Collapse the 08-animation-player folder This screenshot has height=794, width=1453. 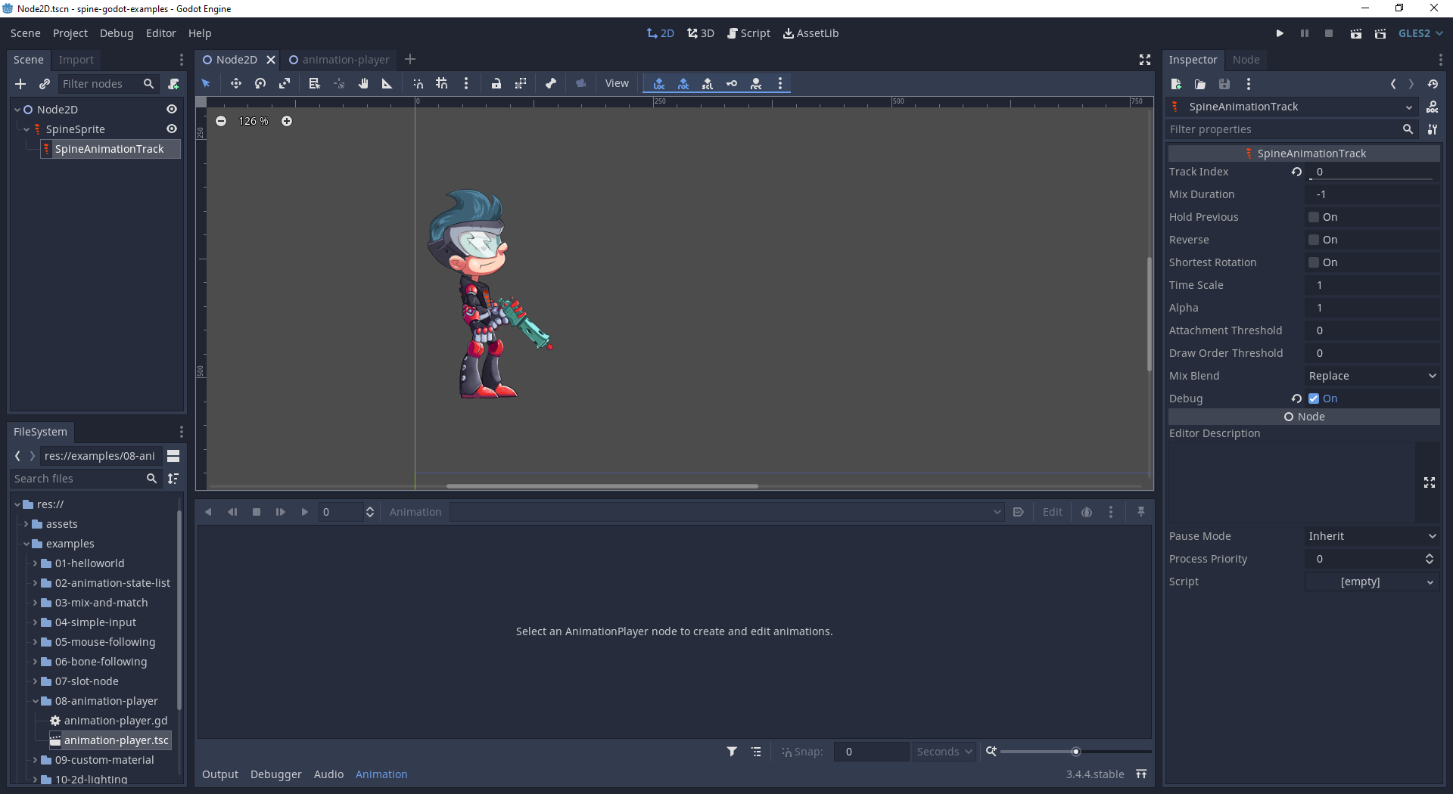coord(35,701)
